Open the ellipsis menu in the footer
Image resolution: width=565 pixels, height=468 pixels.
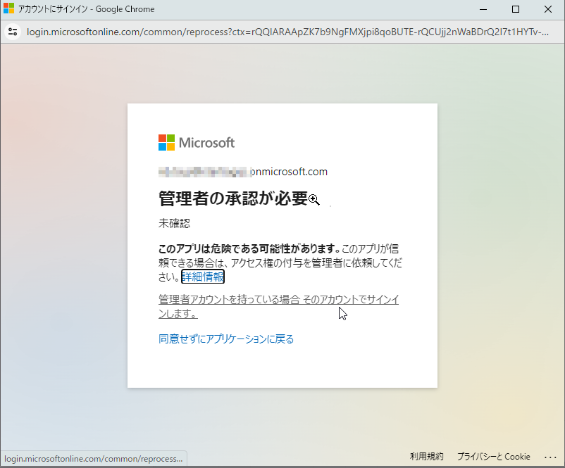[550, 457]
